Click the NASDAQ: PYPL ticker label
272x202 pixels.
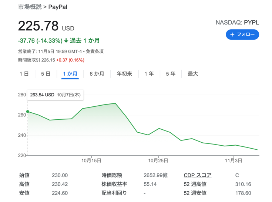[x=237, y=22]
